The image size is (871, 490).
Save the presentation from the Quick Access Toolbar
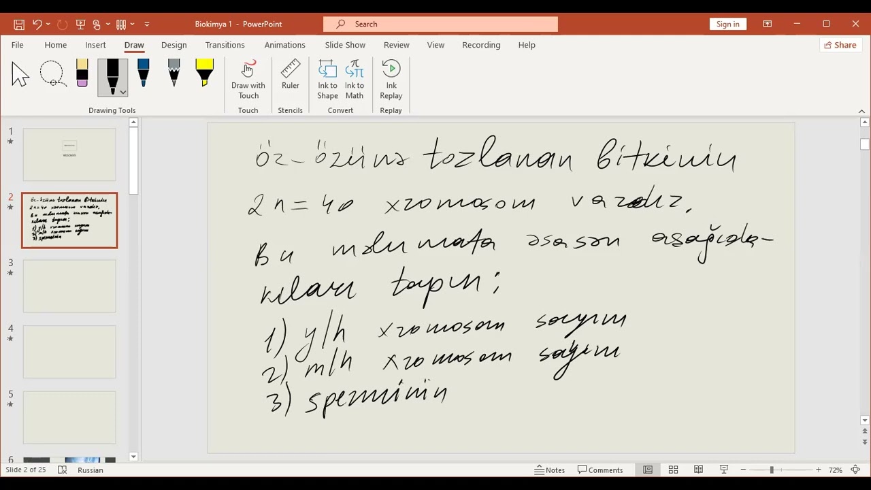(x=19, y=24)
